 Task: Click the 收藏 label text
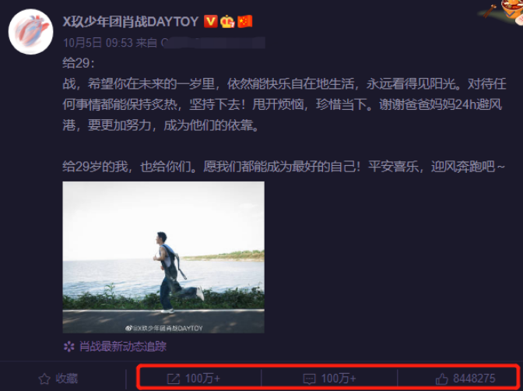click(x=67, y=379)
